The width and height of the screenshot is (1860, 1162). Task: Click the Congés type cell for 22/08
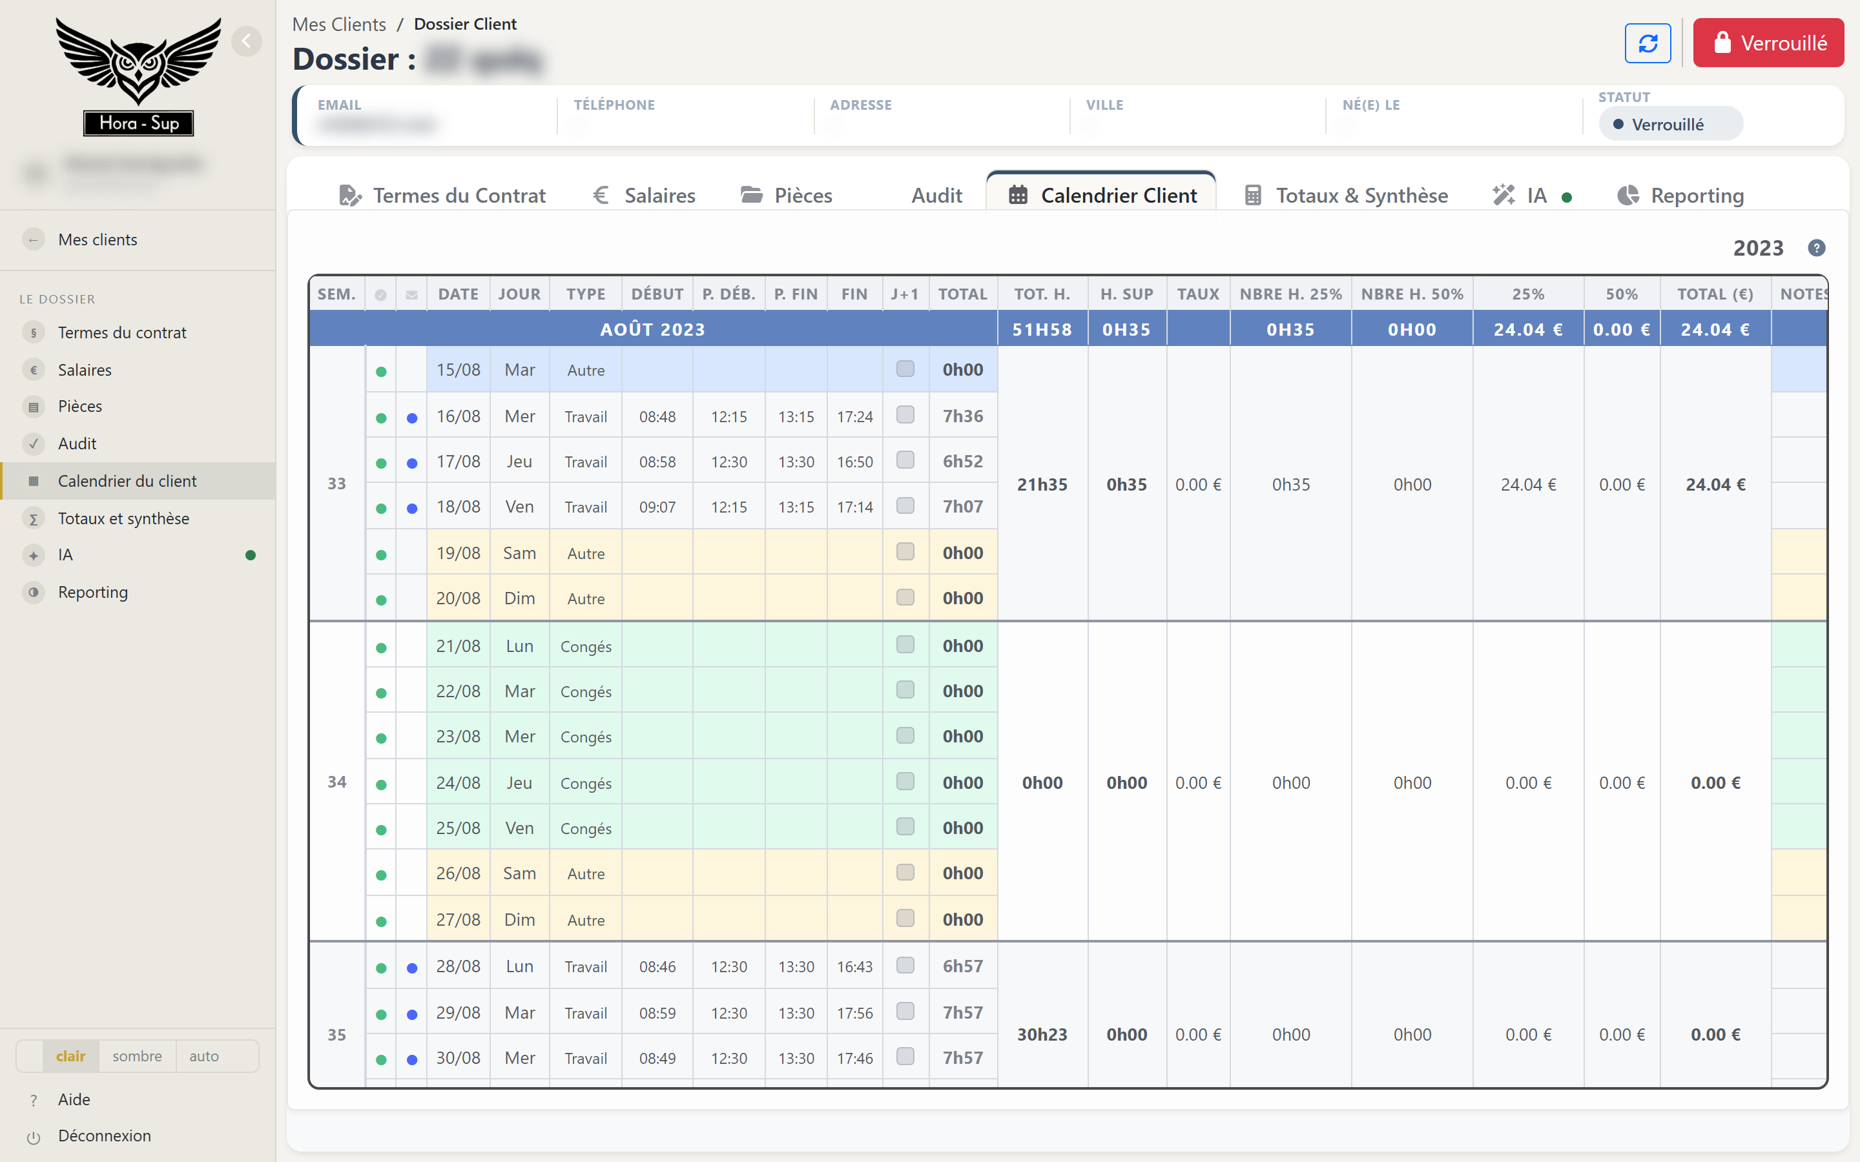pyautogui.click(x=586, y=691)
